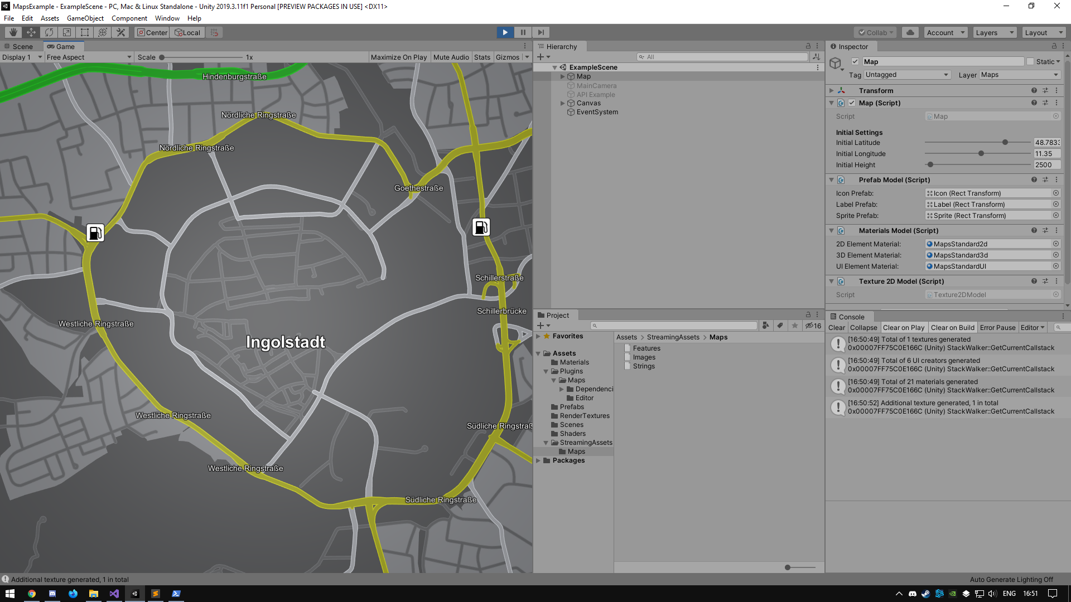The image size is (1071, 602).
Task: Select the Rect Transform tool
Action: click(85, 32)
